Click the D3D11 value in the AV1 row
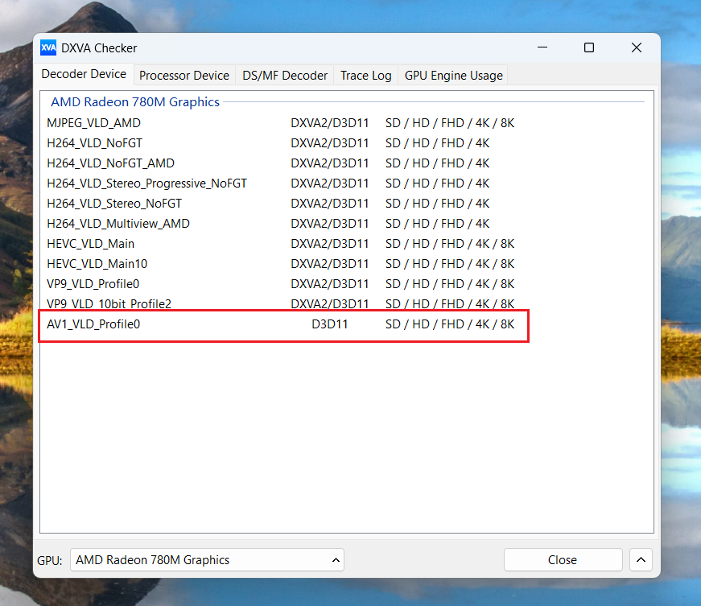Viewport: 701px width, 606px height. pos(330,324)
